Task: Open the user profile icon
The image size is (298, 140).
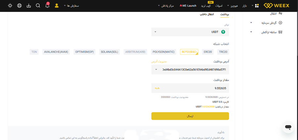Action: point(57,6)
